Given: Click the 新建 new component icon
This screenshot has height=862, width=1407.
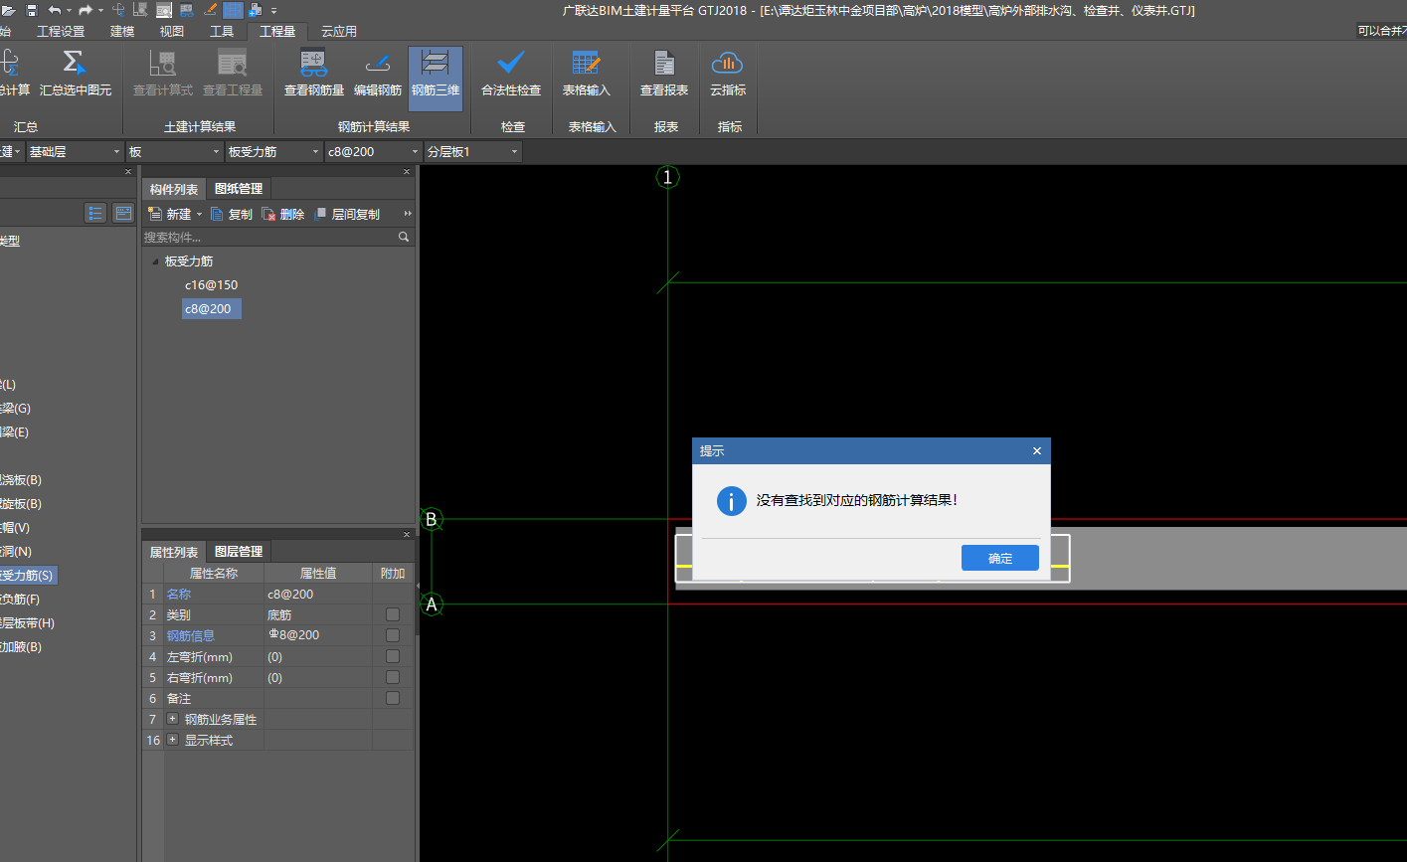Looking at the screenshot, I should (155, 214).
